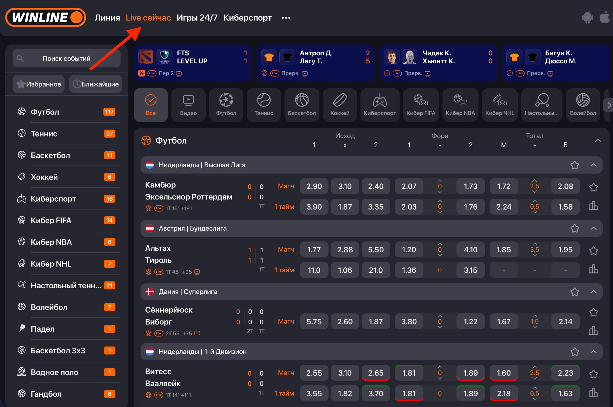Show more sport tabs with right arrow
613x407 pixels.
pos(608,105)
